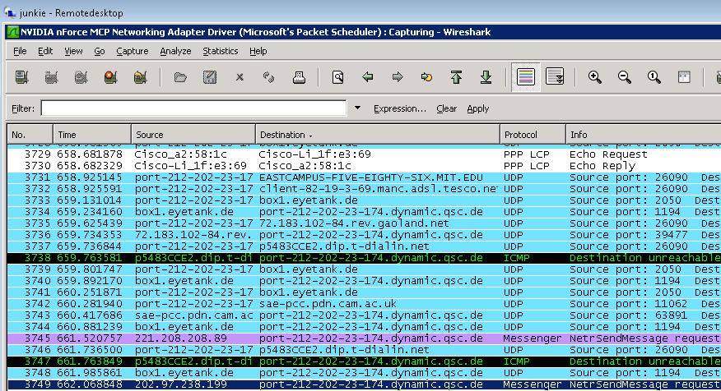Screen dimensions: 721x391
Task: Toggle packet list colorize button
Action: (526, 77)
